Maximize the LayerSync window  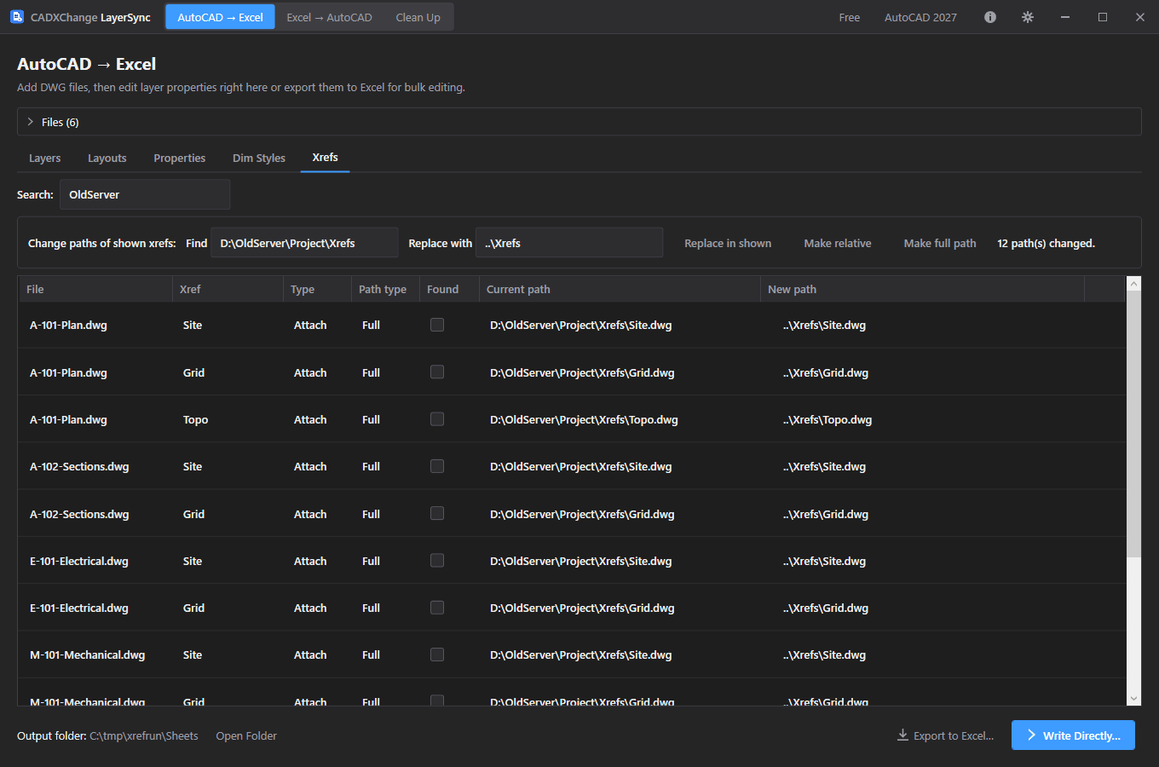pos(1103,17)
